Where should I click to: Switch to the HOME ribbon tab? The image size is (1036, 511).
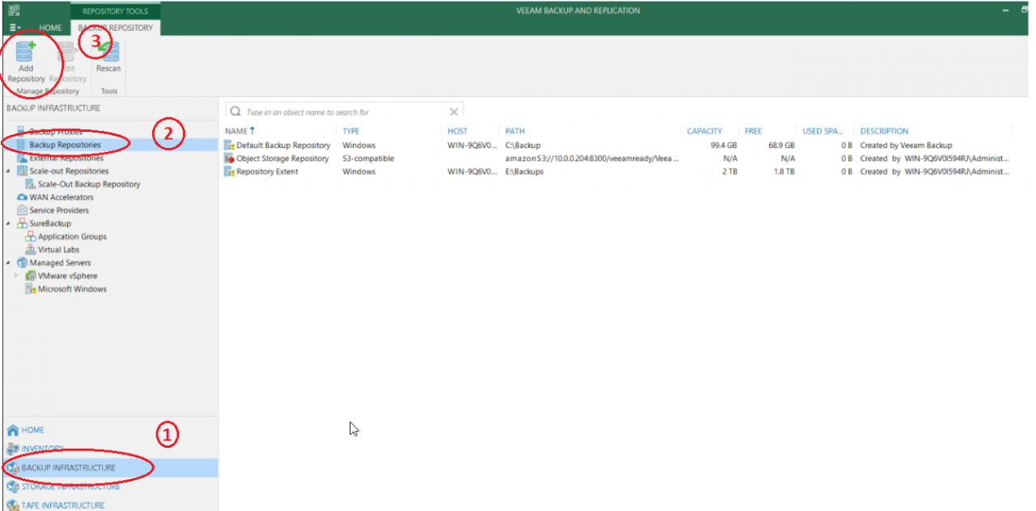49,27
